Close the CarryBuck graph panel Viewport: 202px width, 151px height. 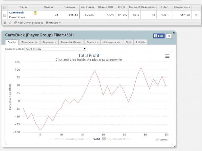(174, 32)
